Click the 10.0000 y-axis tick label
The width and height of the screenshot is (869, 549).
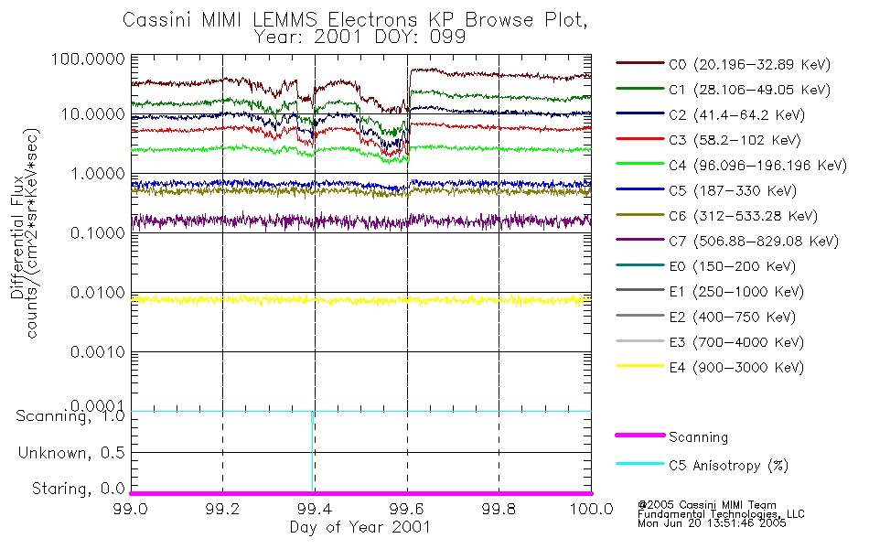(x=93, y=114)
